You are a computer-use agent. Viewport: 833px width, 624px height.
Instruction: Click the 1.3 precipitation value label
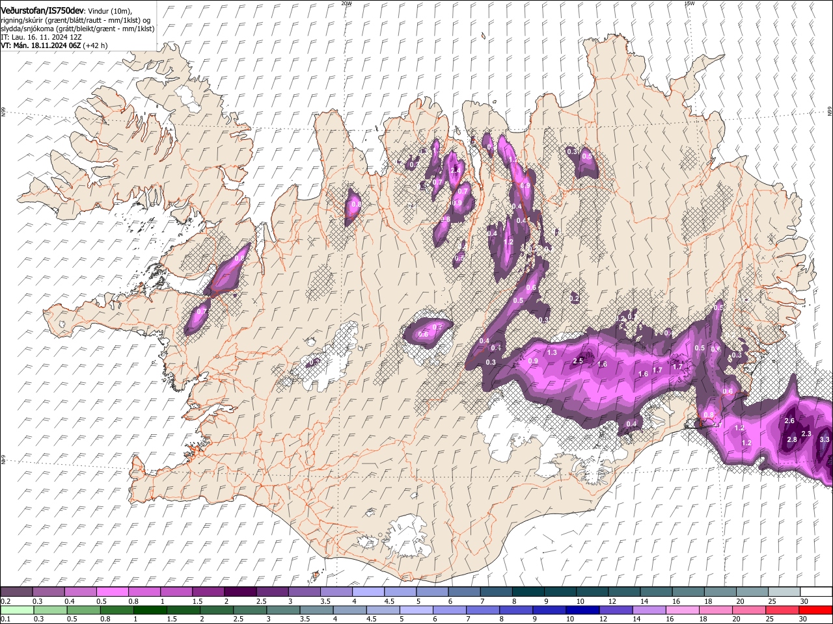click(552, 352)
